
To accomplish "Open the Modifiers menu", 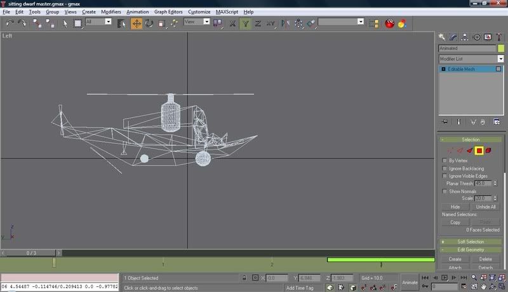I will coord(111,11).
